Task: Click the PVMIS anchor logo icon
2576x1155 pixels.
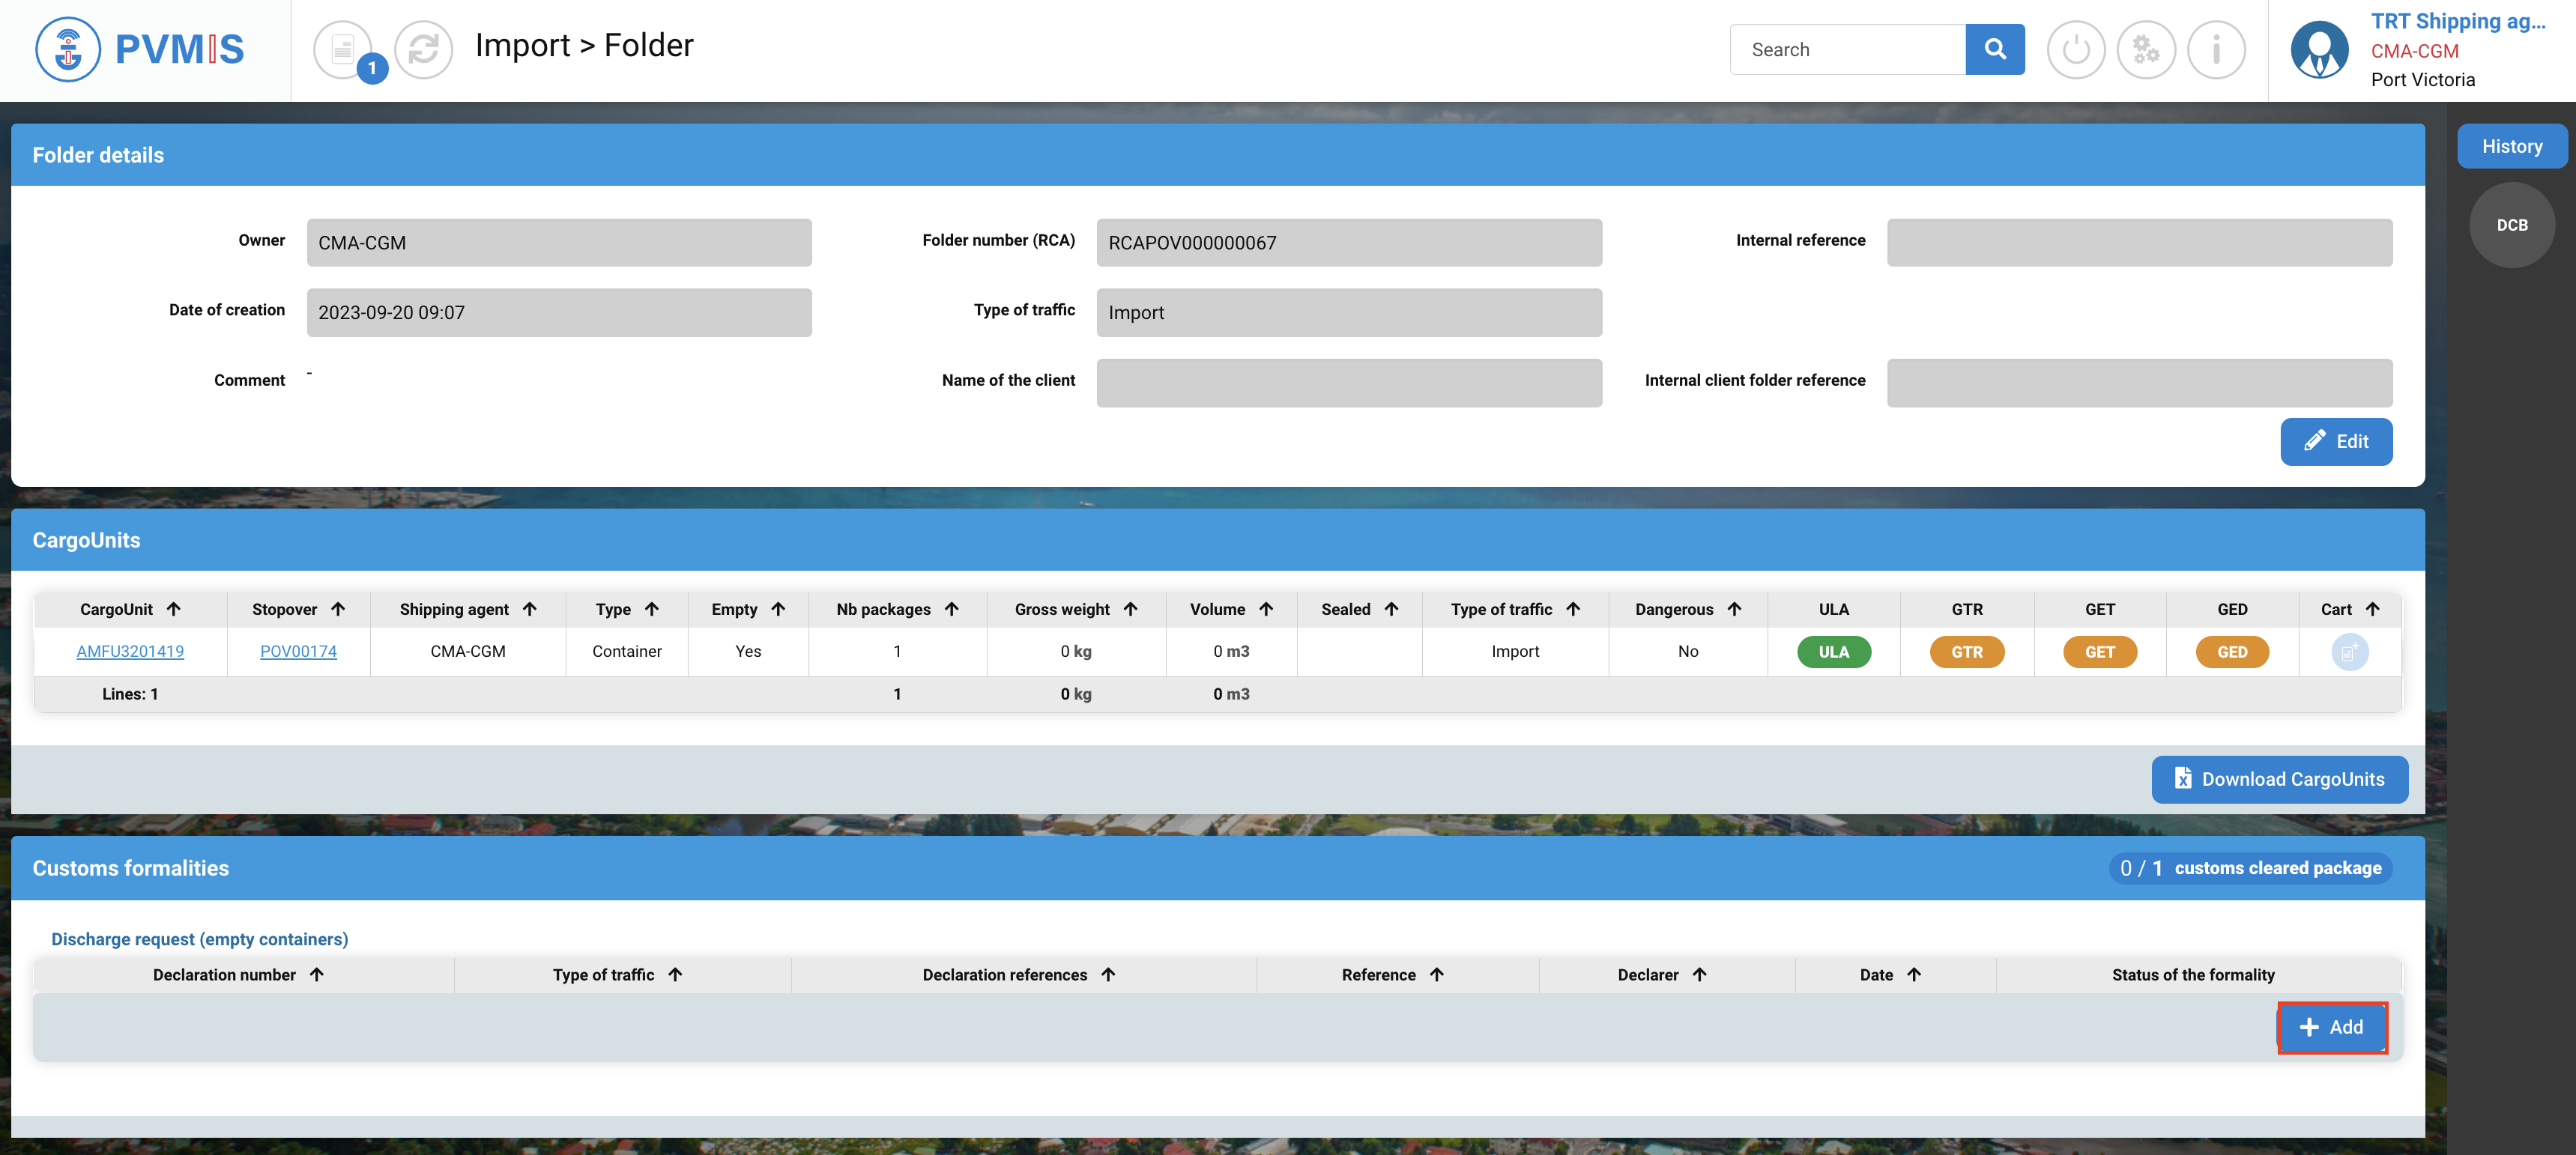Action: [x=67, y=49]
